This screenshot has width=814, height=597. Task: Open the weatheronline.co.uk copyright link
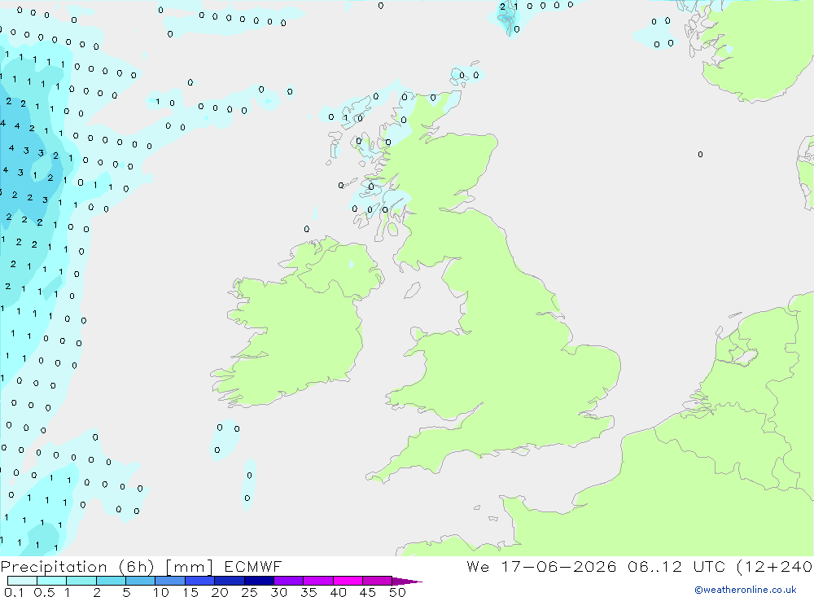point(746,590)
